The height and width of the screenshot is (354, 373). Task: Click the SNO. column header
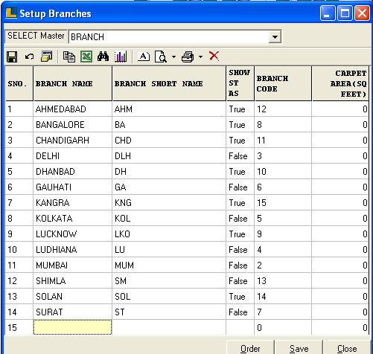tap(19, 83)
